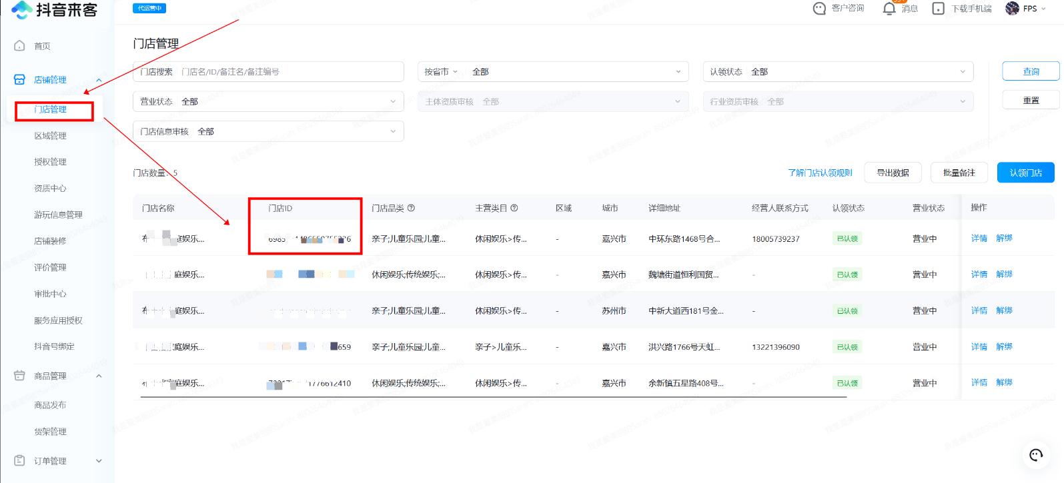Click 已认领 badge in 苏州市 row
1064x483 pixels.
[x=847, y=310]
